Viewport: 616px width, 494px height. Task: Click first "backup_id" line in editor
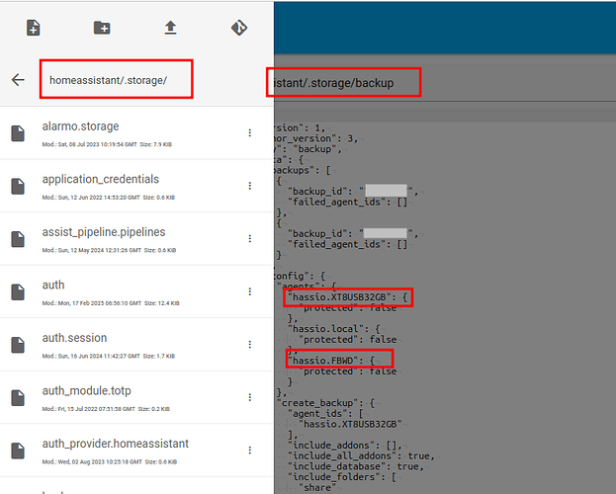(352, 192)
